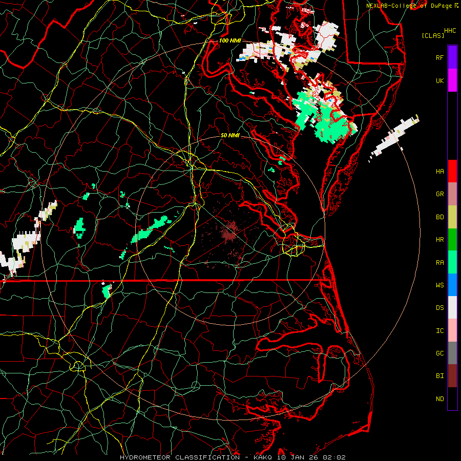Click the HA legend label

[x=439, y=172]
